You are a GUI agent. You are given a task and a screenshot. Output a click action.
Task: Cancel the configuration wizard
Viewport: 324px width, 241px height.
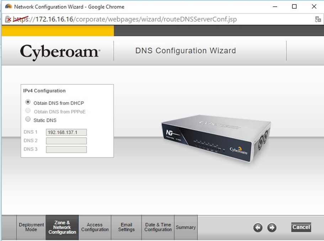tap(301, 227)
